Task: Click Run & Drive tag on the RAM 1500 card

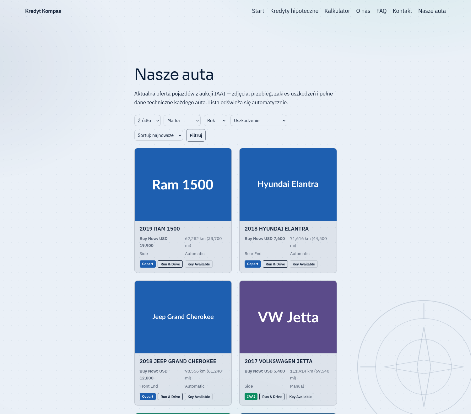Action: pyautogui.click(x=170, y=264)
